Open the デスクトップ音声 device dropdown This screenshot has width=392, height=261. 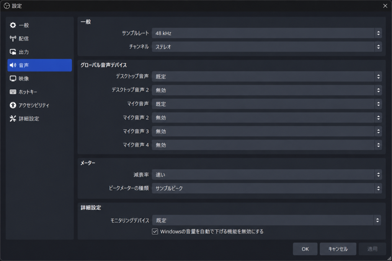point(267,76)
